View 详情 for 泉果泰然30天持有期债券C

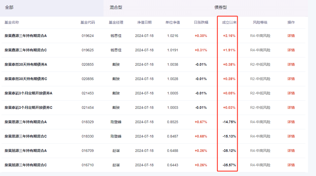coord(291,79)
